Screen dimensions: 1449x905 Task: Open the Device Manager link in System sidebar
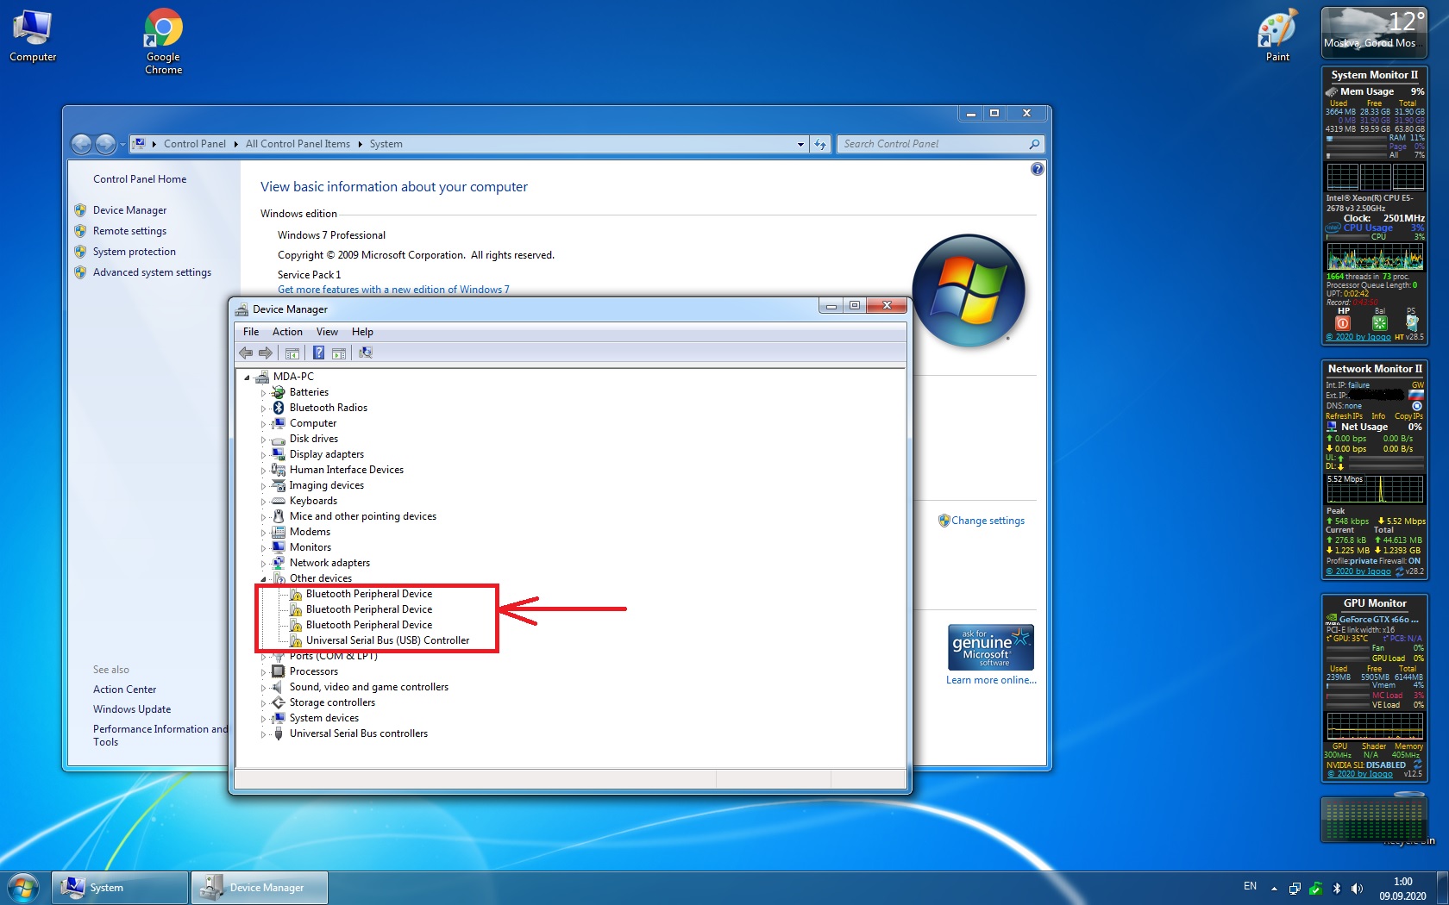point(129,210)
